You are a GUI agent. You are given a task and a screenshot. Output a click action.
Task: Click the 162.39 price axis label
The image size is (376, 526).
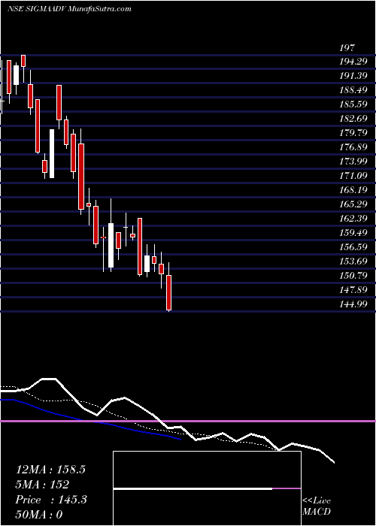click(x=353, y=219)
